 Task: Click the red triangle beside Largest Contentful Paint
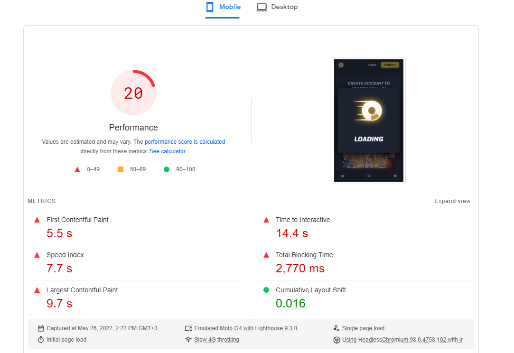(x=37, y=290)
